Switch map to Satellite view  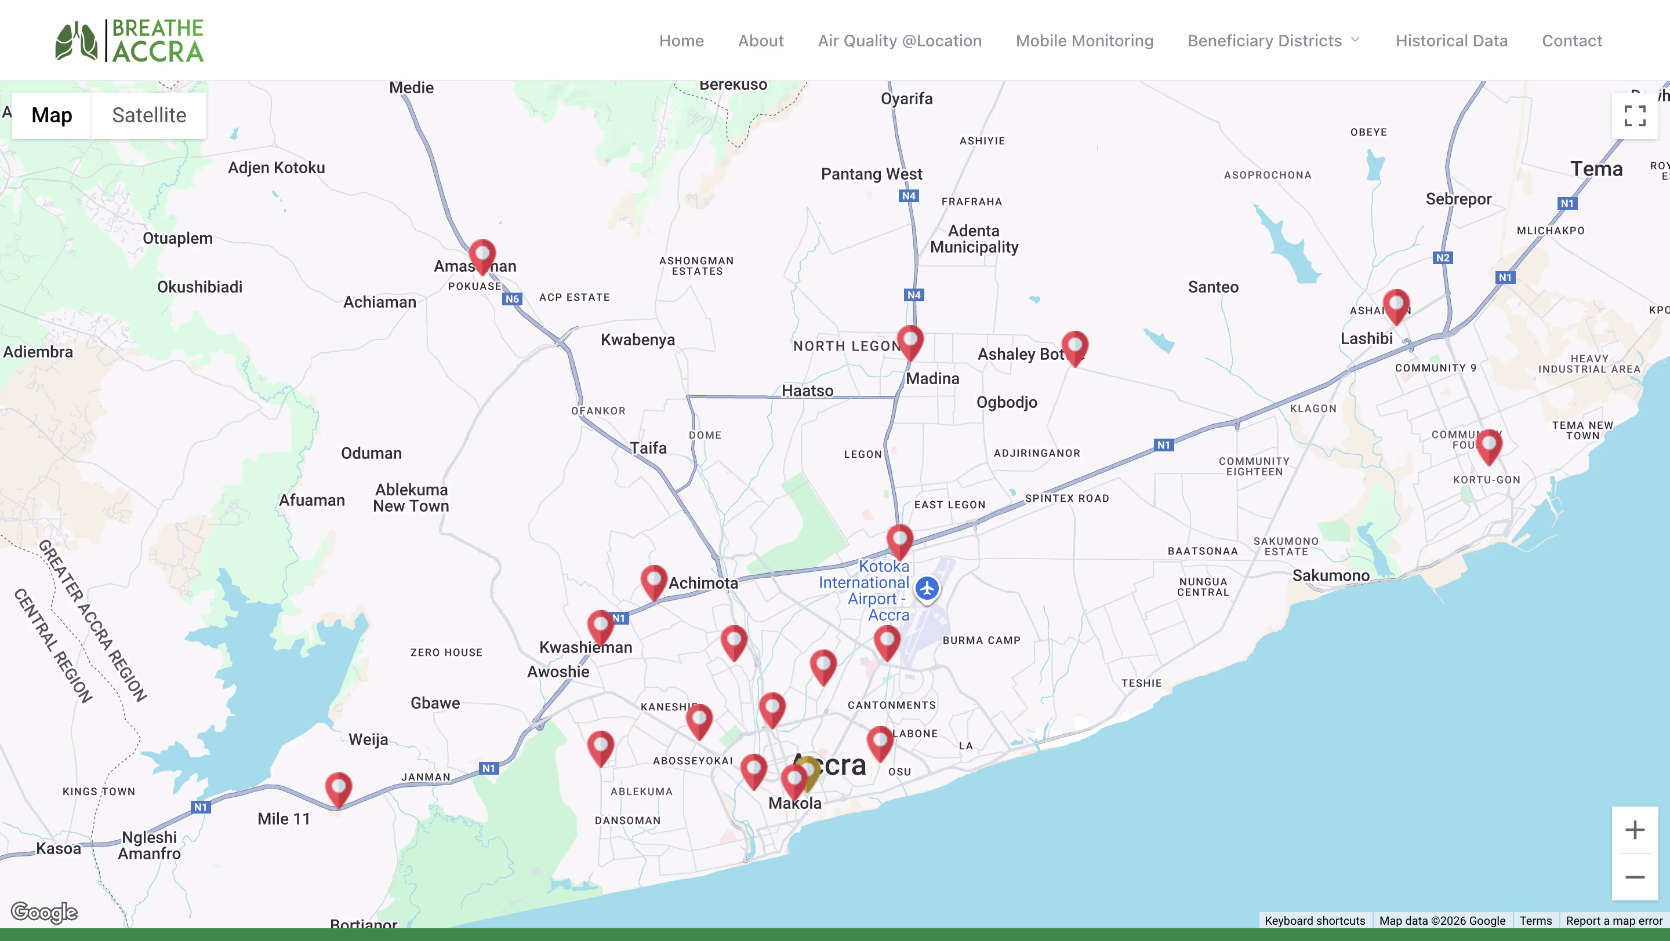[149, 115]
